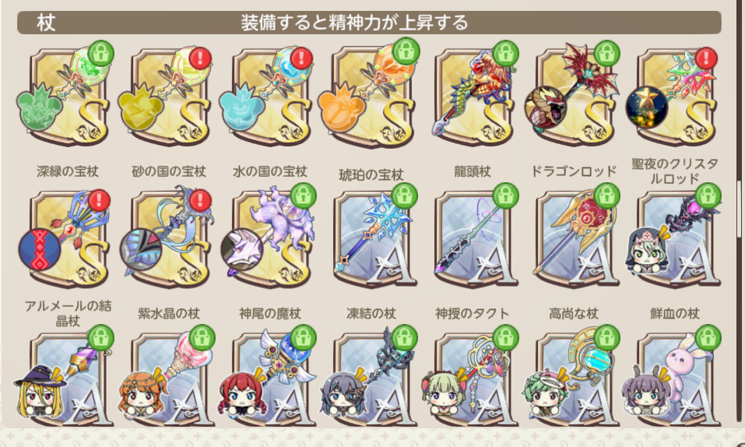
Task: Select the pink rabbit staff card
Action: (674, 375)
